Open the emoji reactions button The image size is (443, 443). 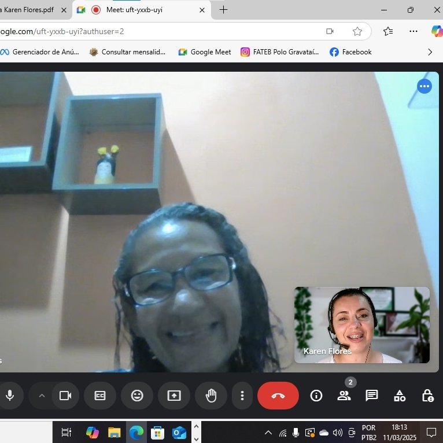tap(137, 396)
